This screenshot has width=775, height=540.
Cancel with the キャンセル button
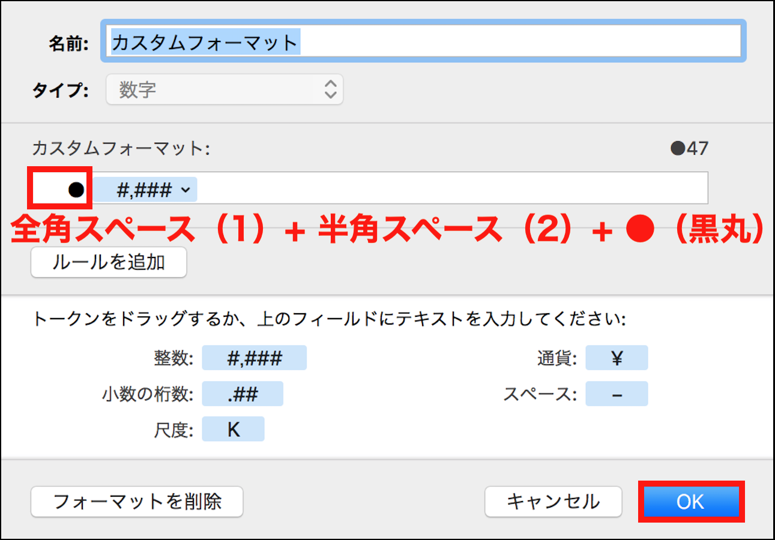pyautogui.click(x=553, y=502)
